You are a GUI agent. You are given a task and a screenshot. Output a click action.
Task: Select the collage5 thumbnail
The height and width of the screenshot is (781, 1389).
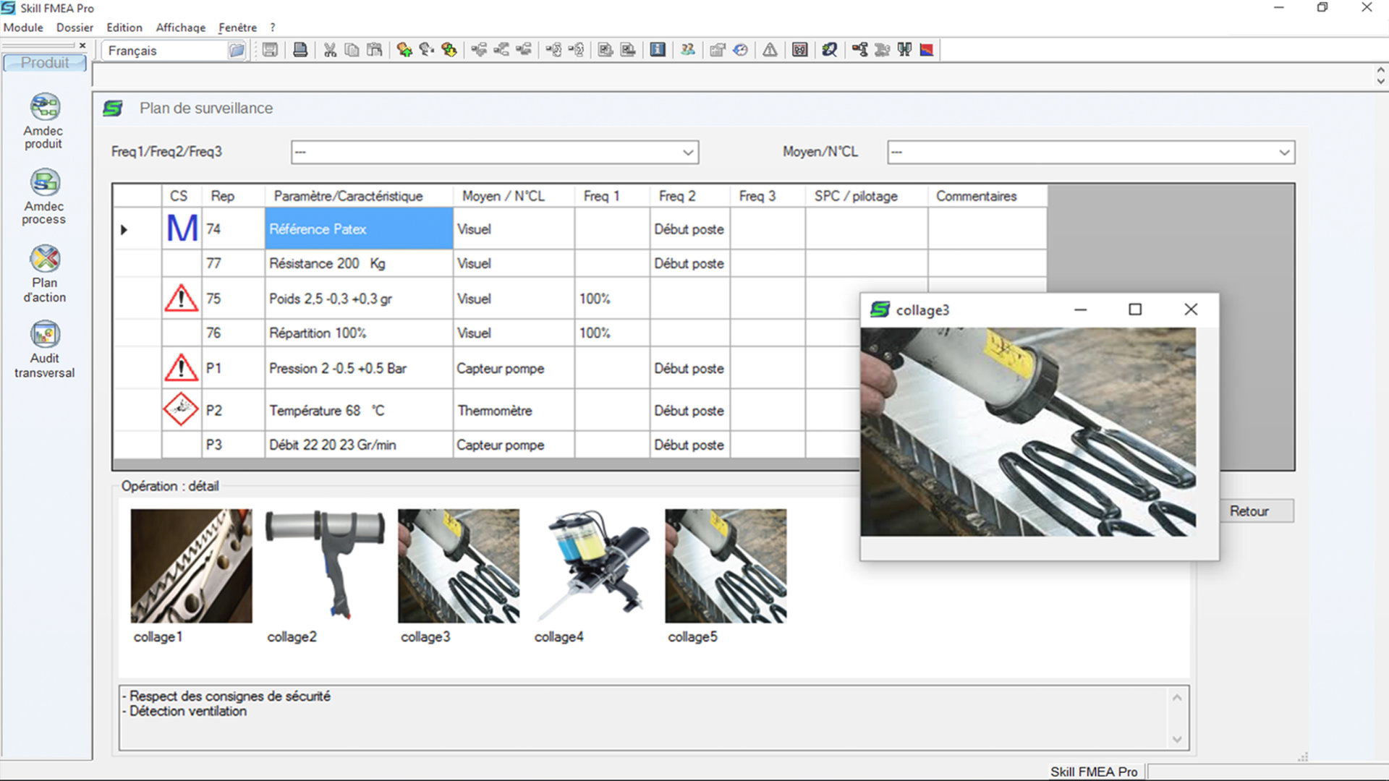pyautogui.click(x=726, y=566)
